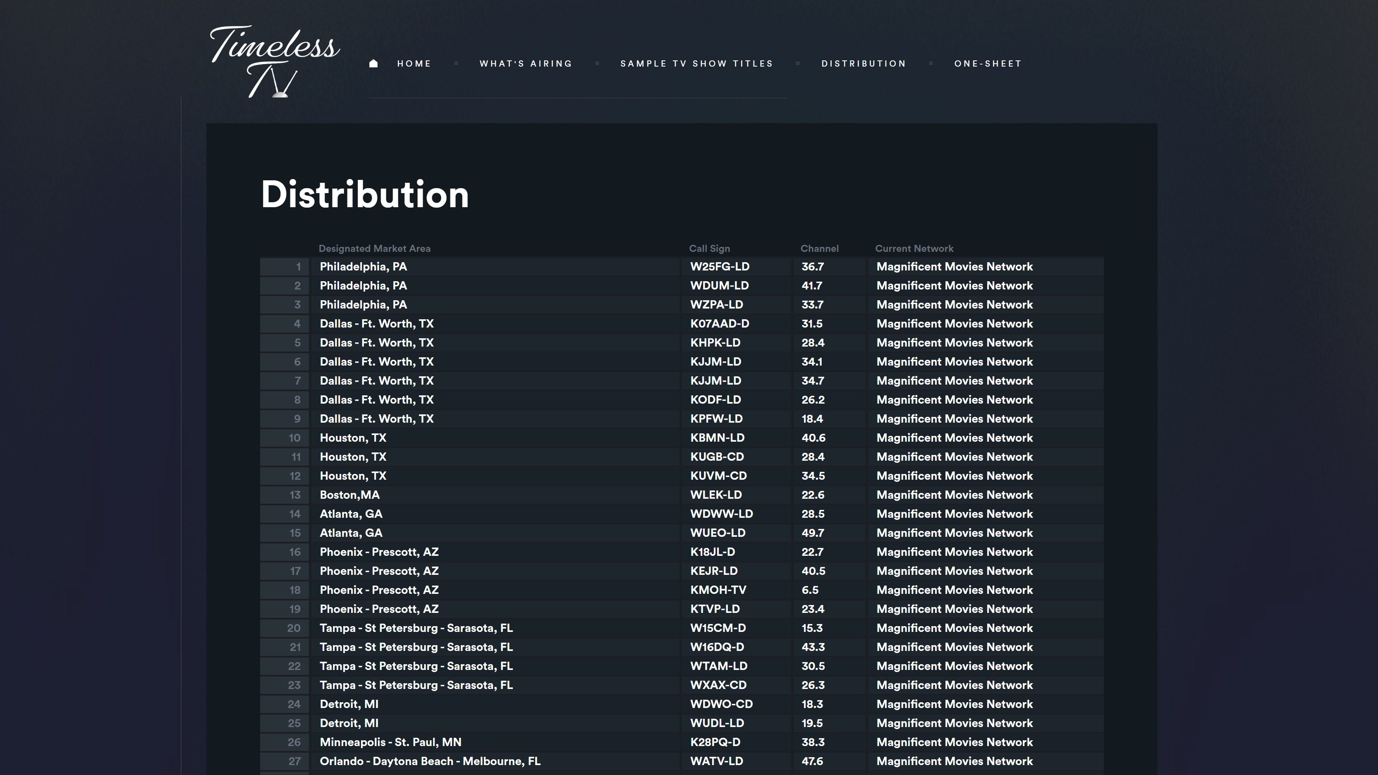Click Orlando - Daytona Beach - Melbourne, FL
This screenshot has height=775, width=1378.
pyautogui.click(x=430, y=762)
